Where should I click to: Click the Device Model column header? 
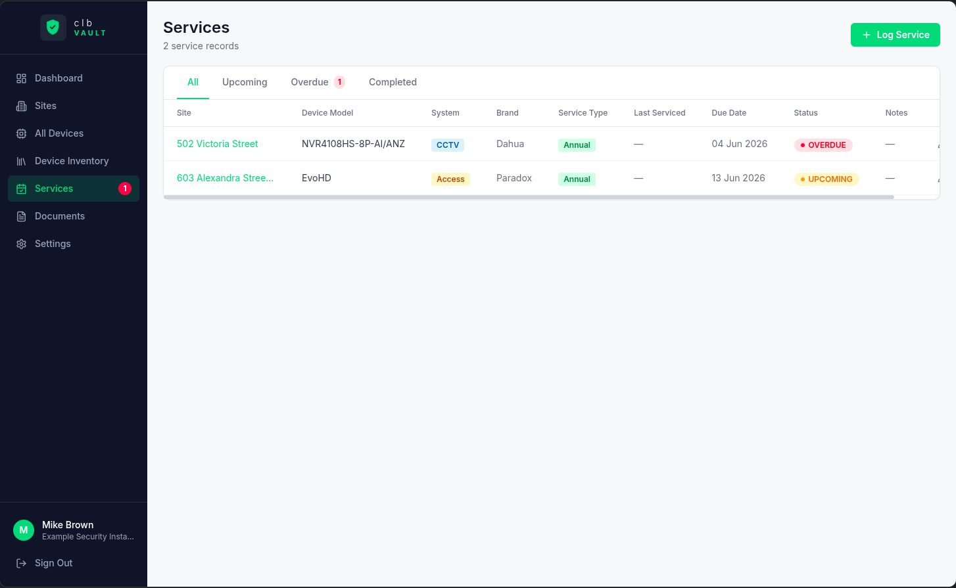327,113
